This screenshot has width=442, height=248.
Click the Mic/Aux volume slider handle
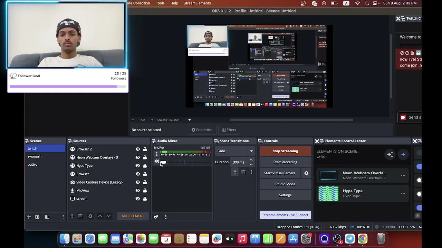pyautogui.click(x=163, y=162)
